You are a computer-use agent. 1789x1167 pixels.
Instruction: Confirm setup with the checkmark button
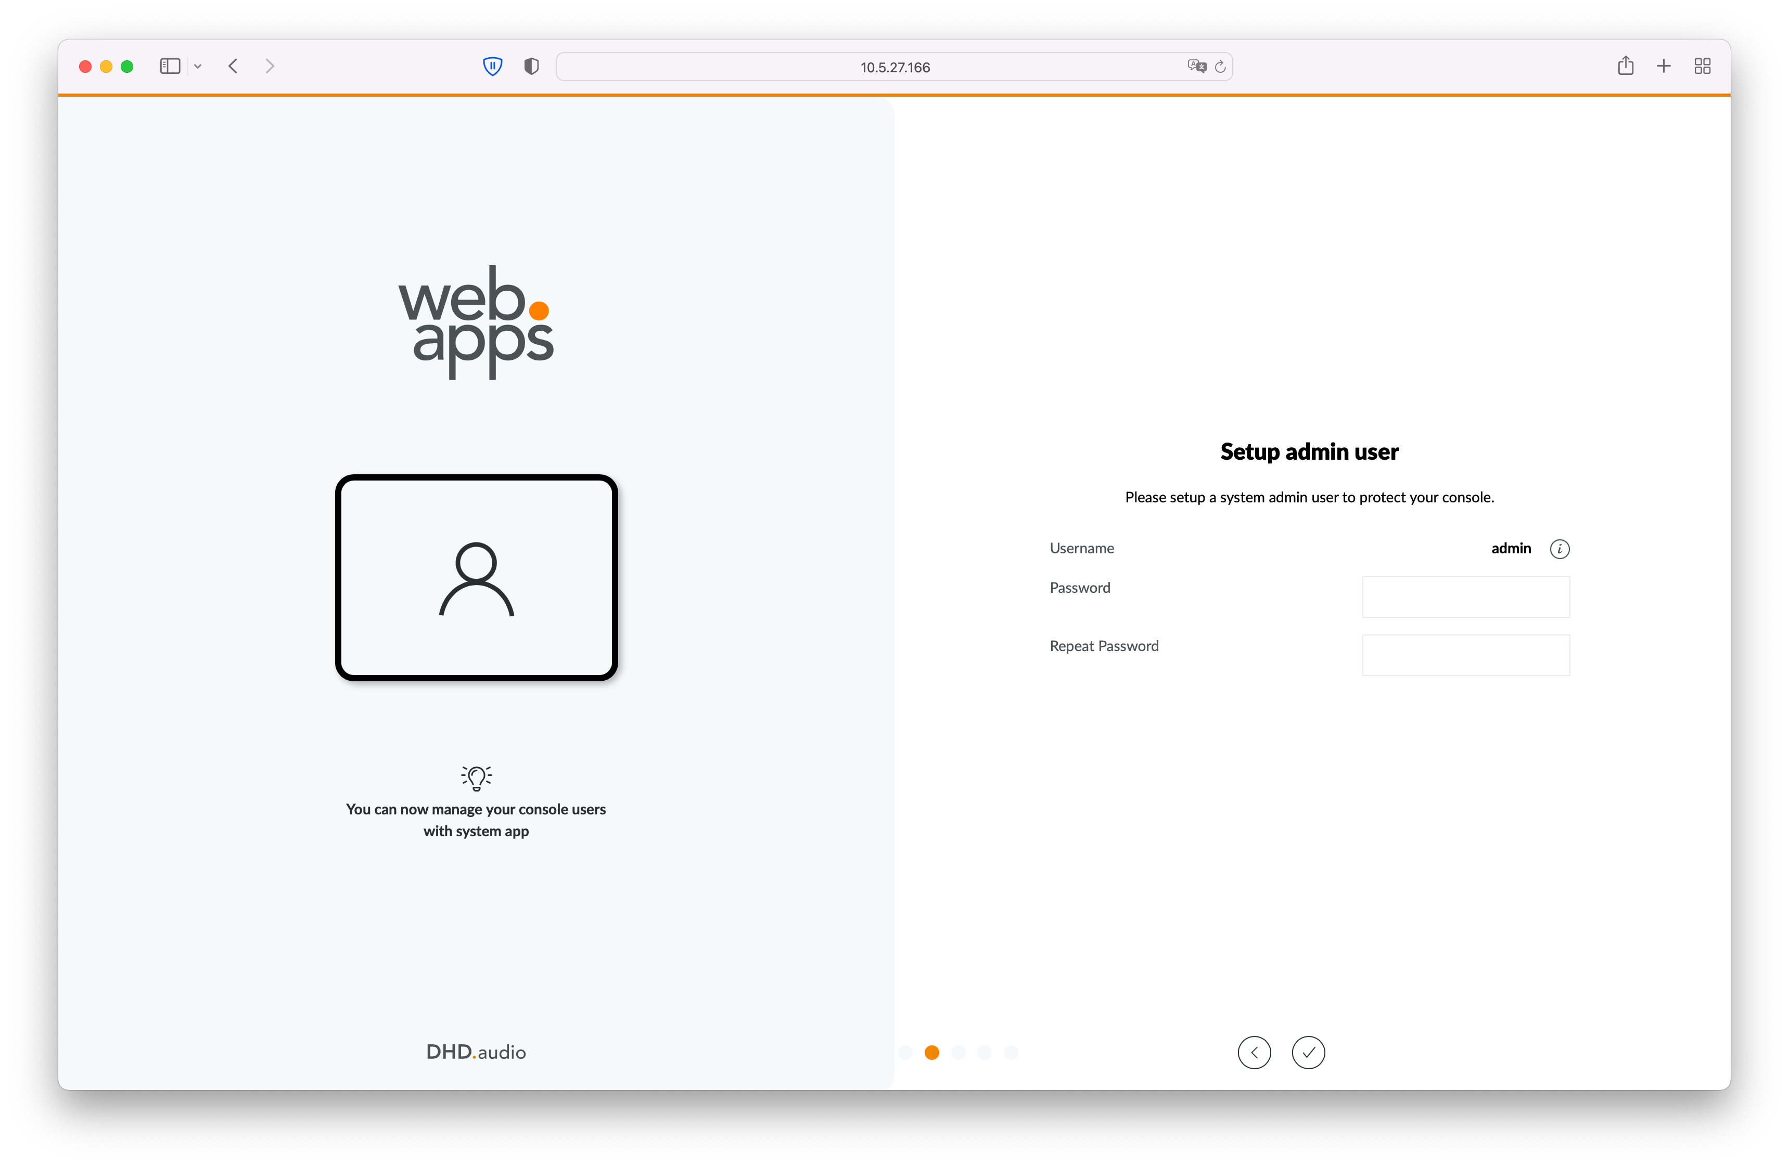click(1308, 1052)
